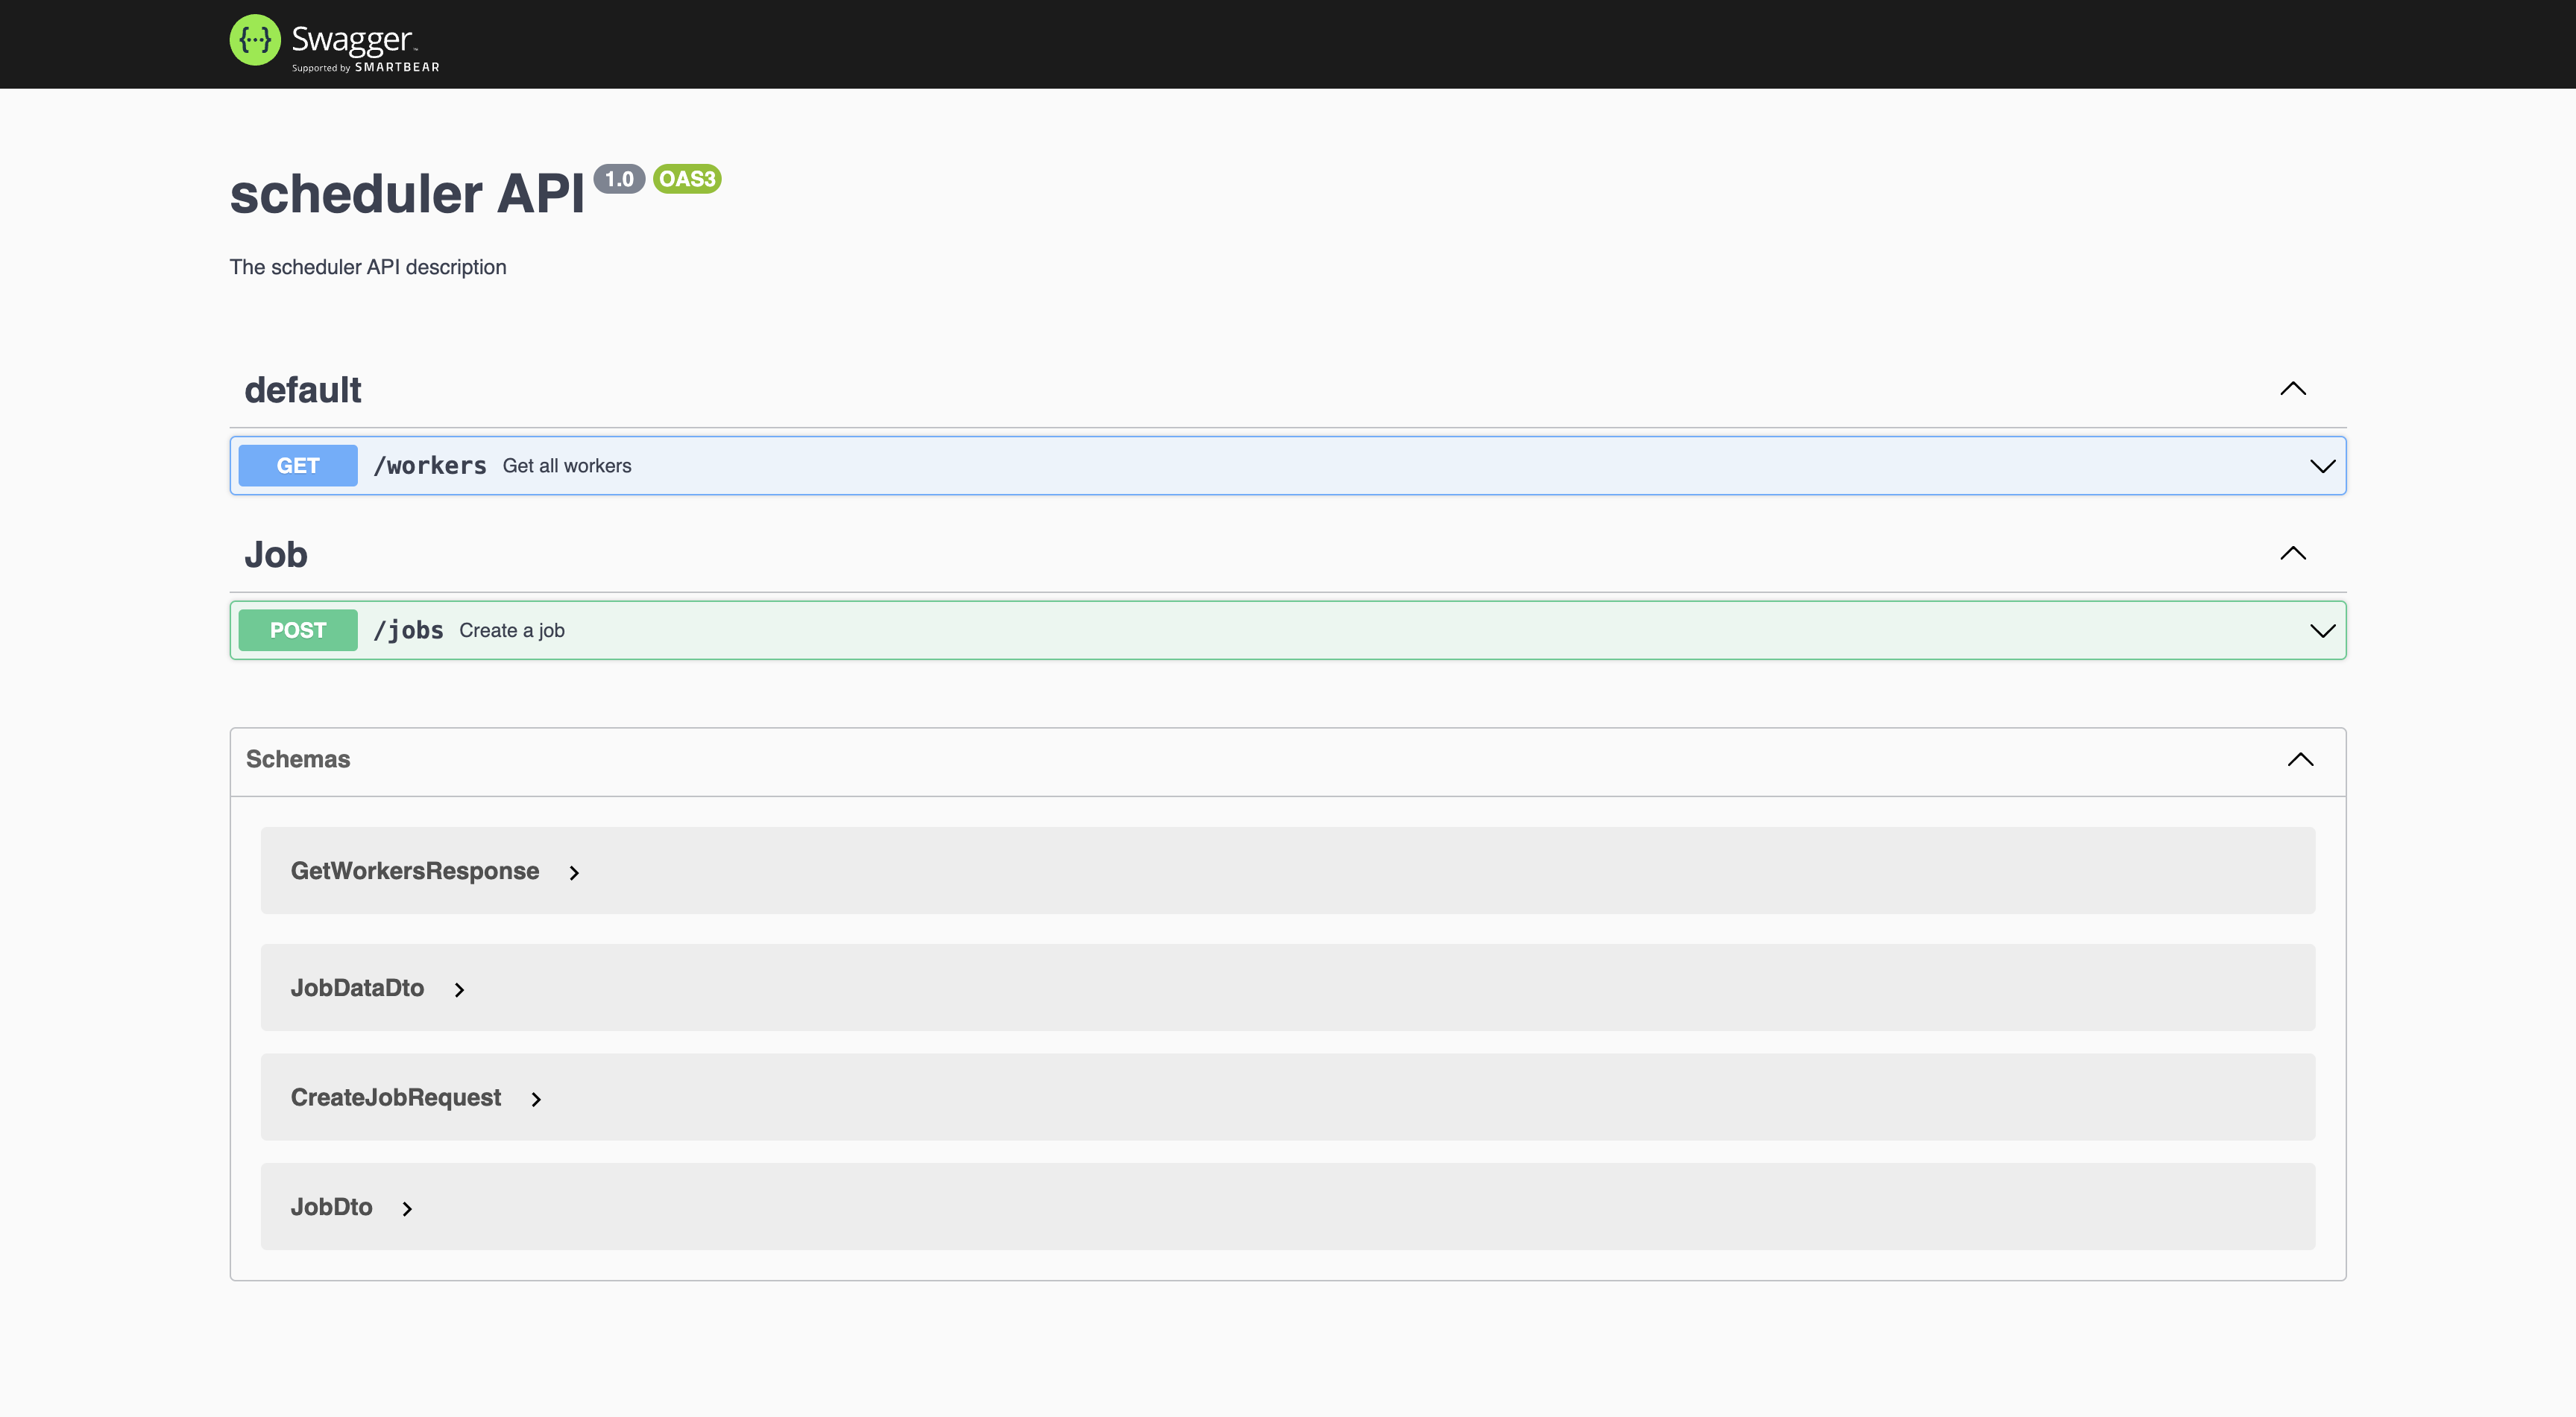Open the /workers endpoint path
The width and height of the screenshot is (2576, 1417).
(429, 466)
